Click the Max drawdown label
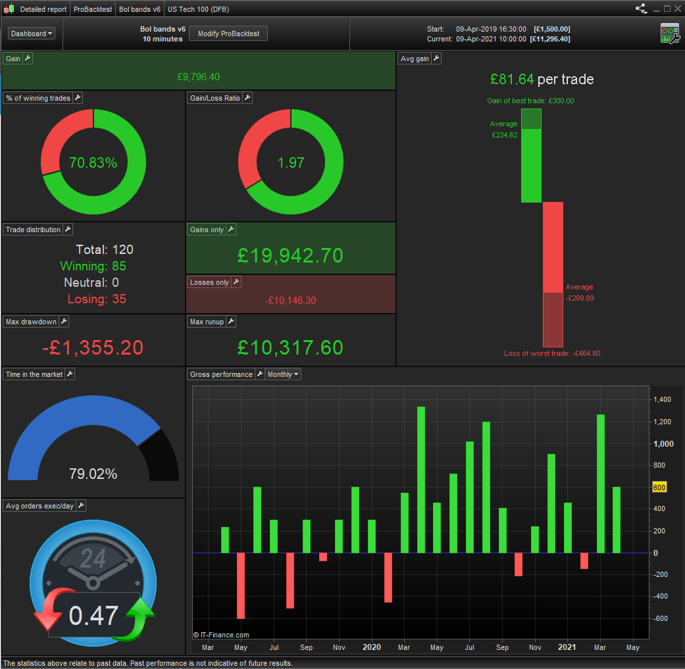Screen dimensions: 685x669 click(31, 322)
